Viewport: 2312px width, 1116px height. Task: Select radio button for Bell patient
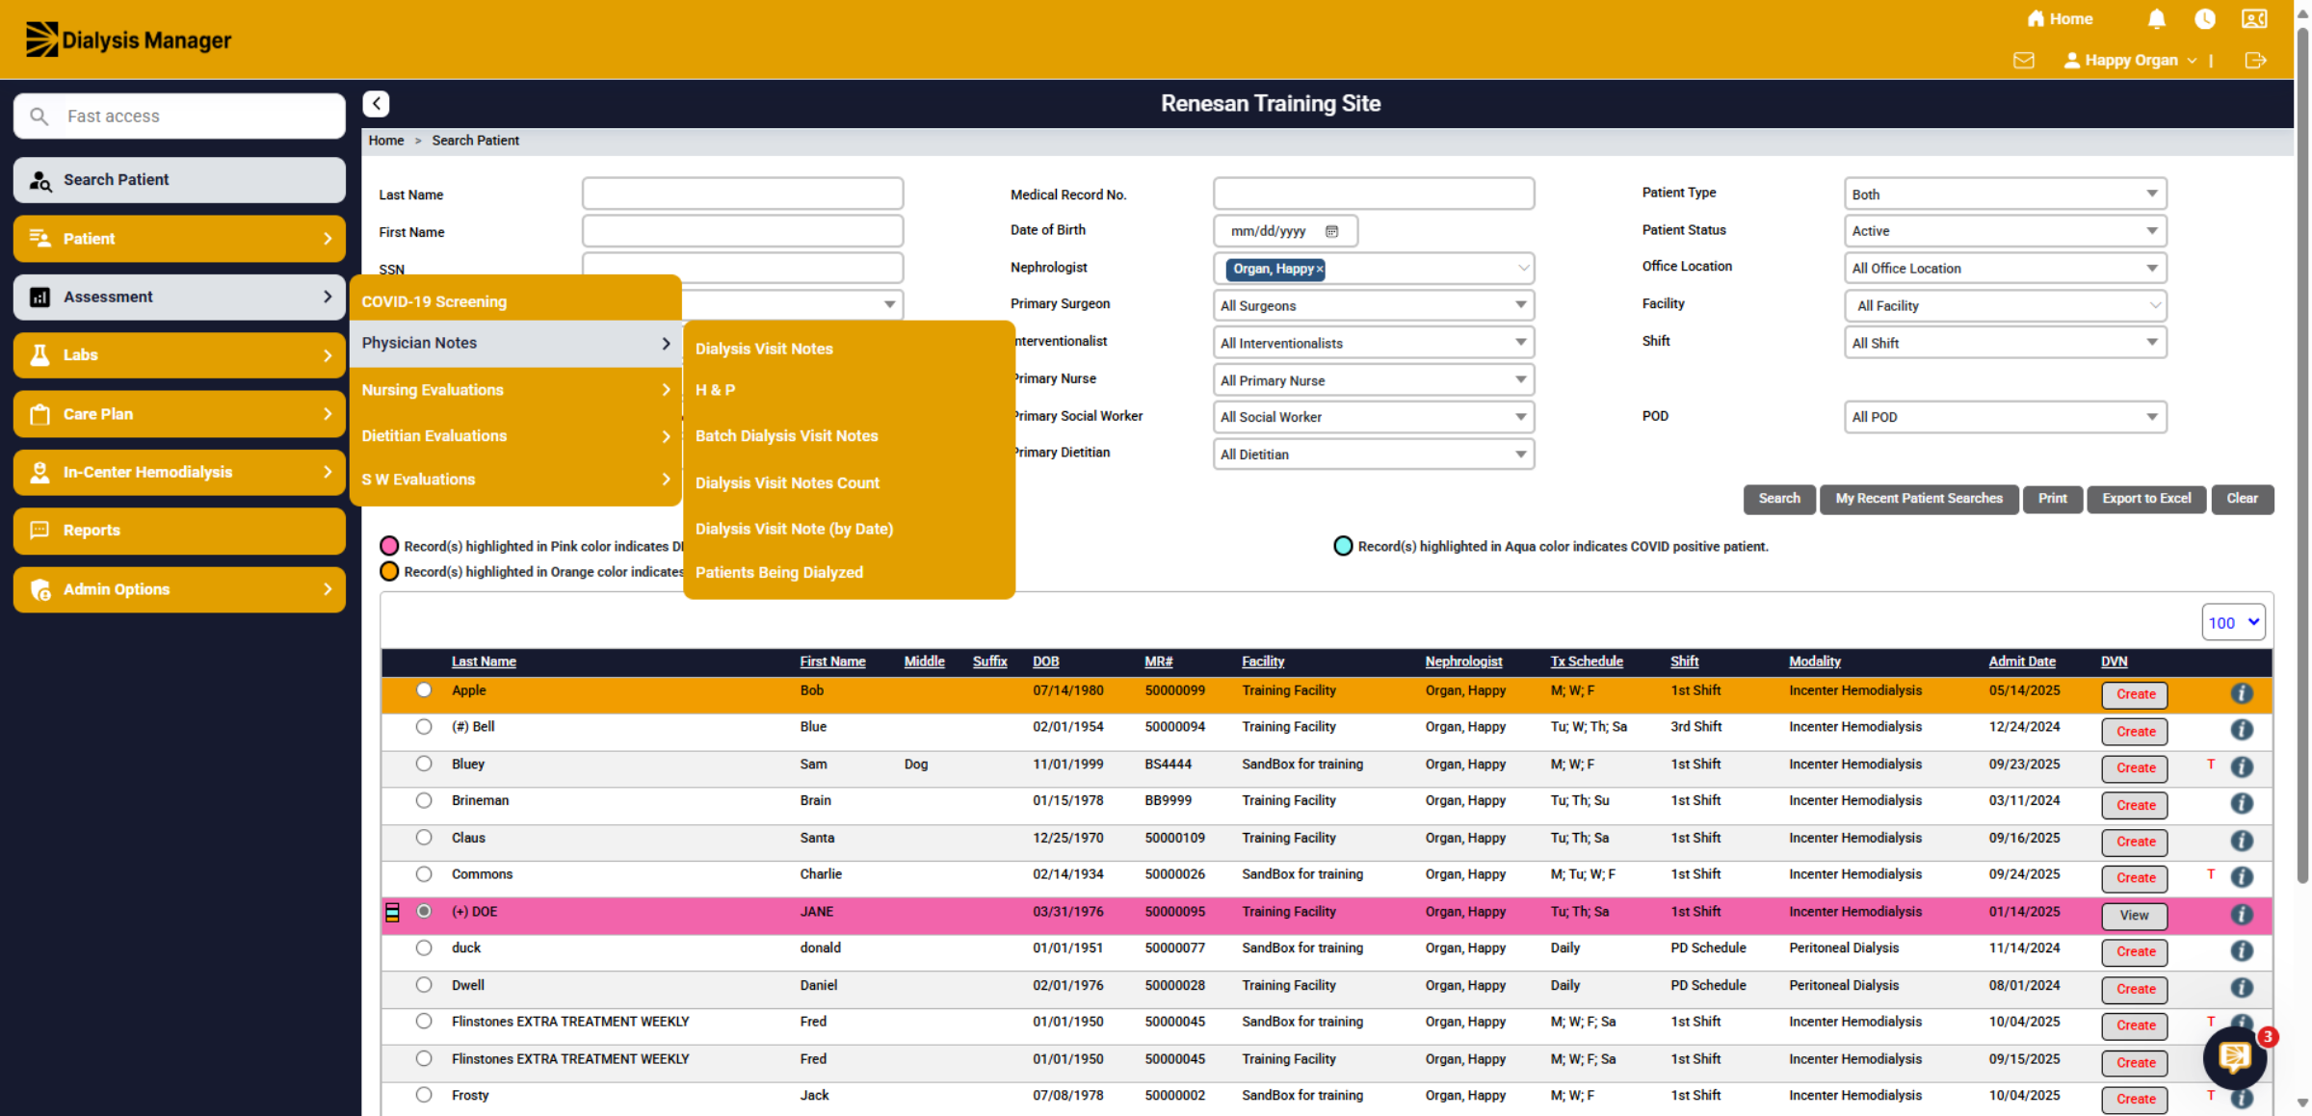pos(424,727)
